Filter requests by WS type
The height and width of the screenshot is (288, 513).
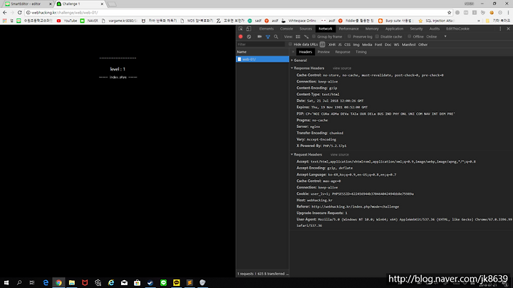click(x=397, y=45)
